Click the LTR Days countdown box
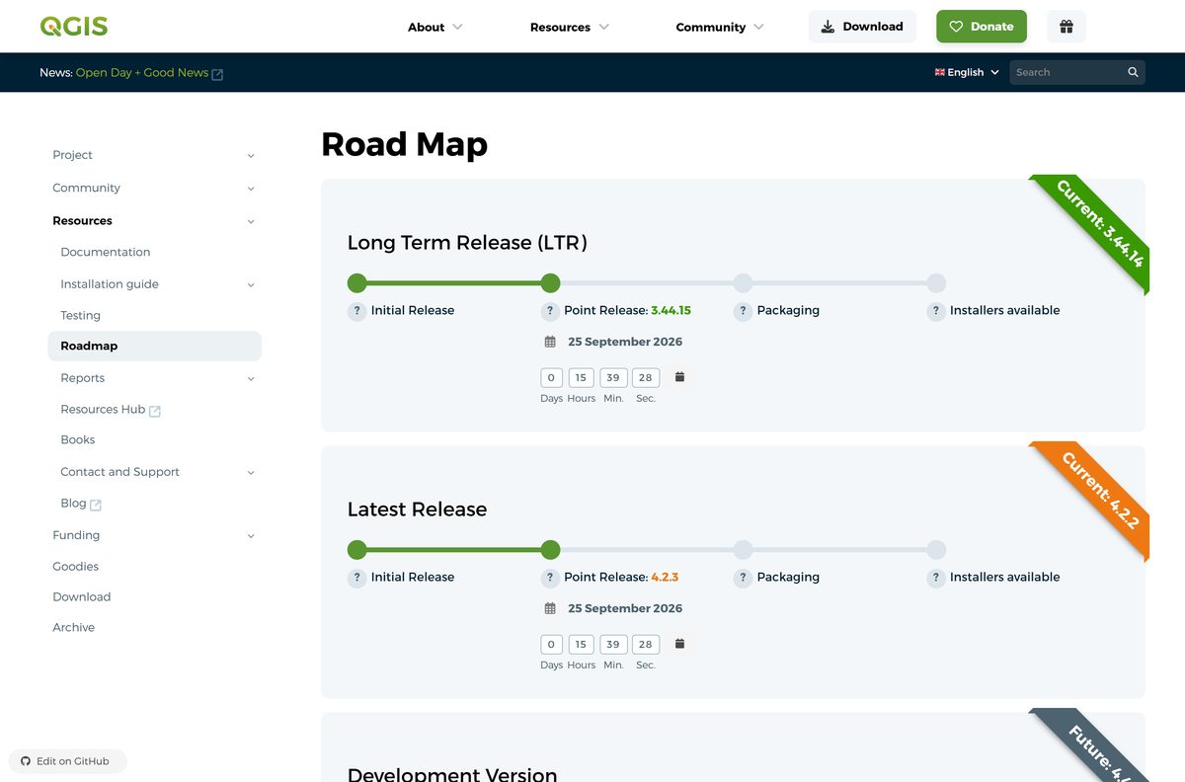The height and width of the screenshot is (782, 1185). tap(551, 377)
